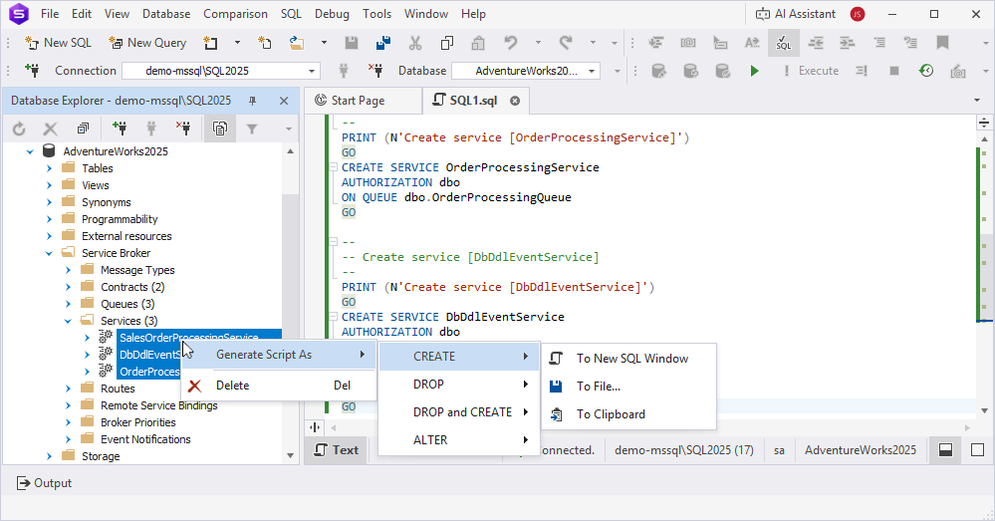Open the Connection dropdown demo-mssql\SQL2025
The width and height of the screenshot is (995, 521).
pos(221,71)
